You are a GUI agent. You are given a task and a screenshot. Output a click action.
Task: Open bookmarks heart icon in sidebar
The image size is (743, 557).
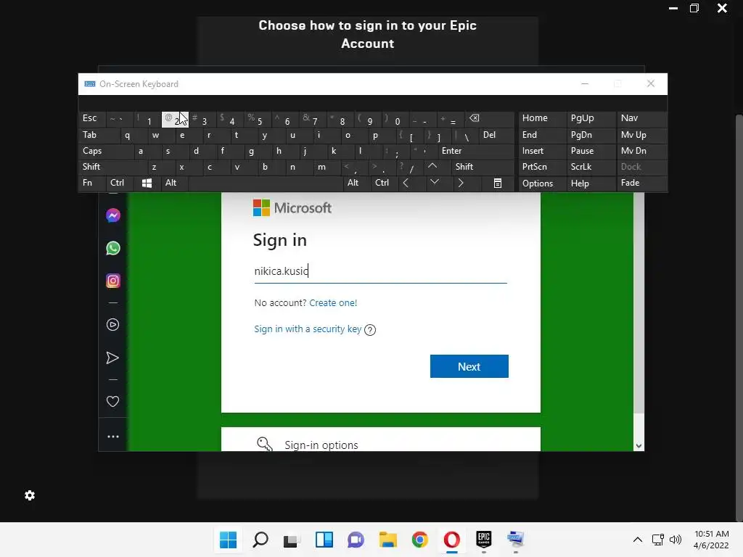tap(112, 401)
